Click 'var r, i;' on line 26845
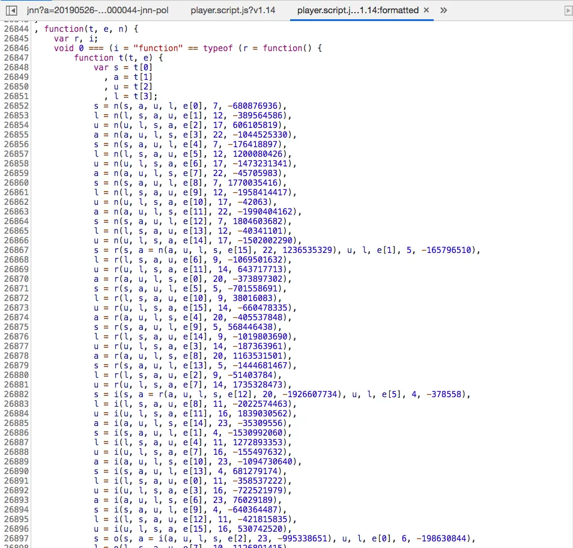 click(76, 38)
